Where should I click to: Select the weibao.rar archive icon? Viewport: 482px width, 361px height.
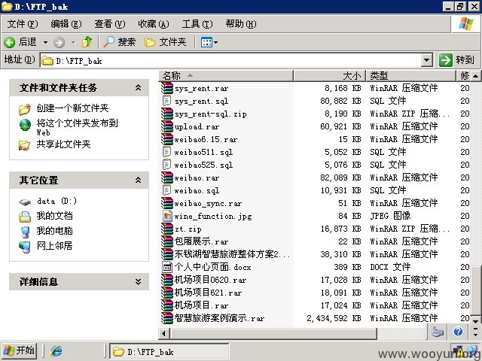167,177
